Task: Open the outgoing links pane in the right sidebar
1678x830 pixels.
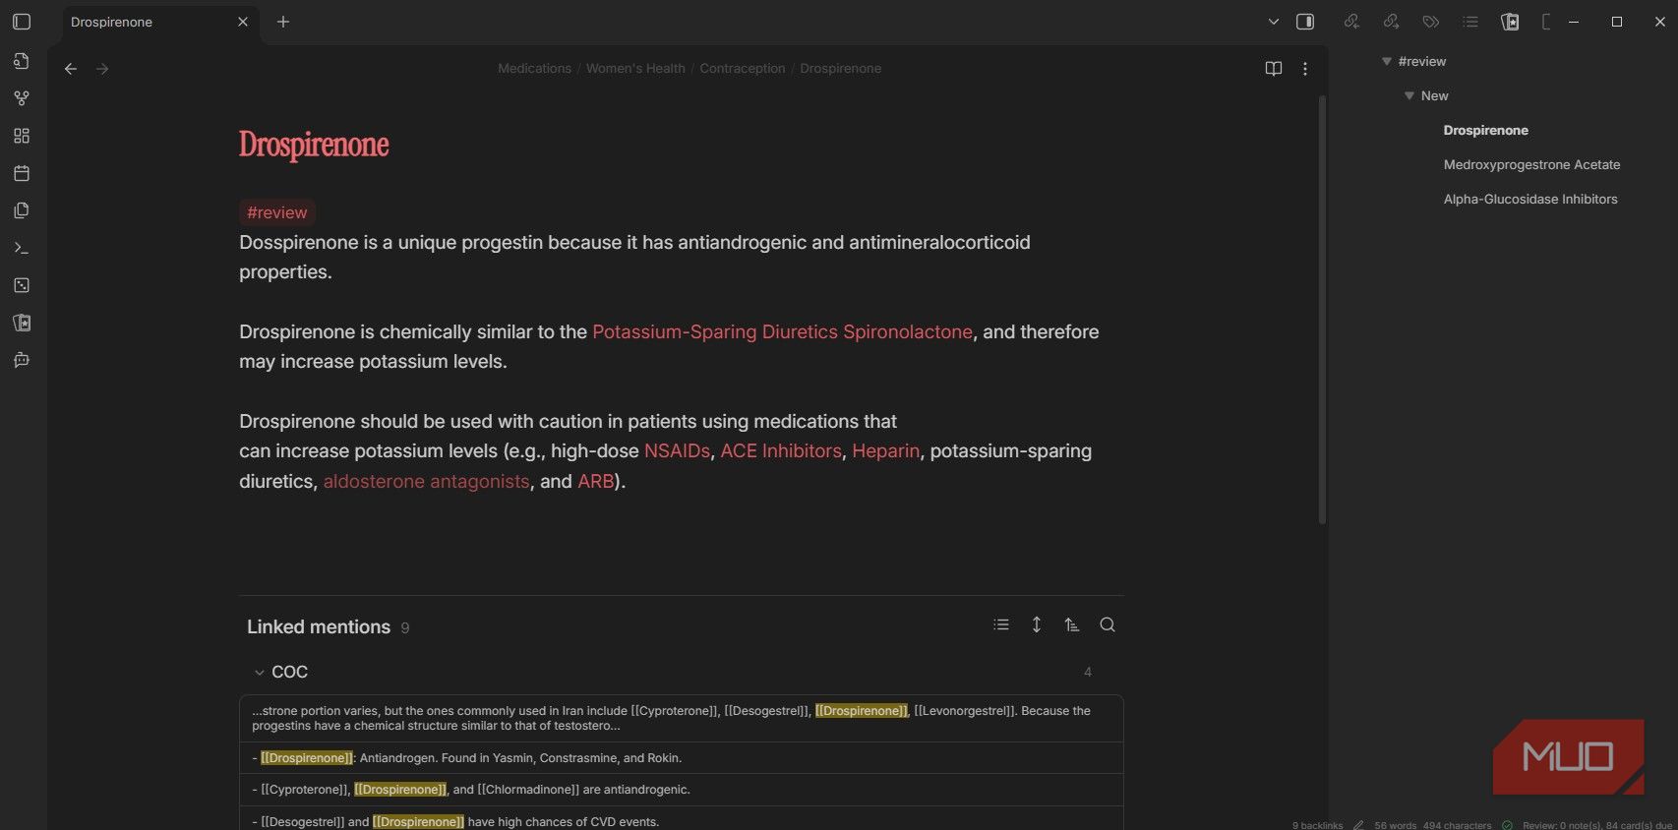Action: 1392,22
